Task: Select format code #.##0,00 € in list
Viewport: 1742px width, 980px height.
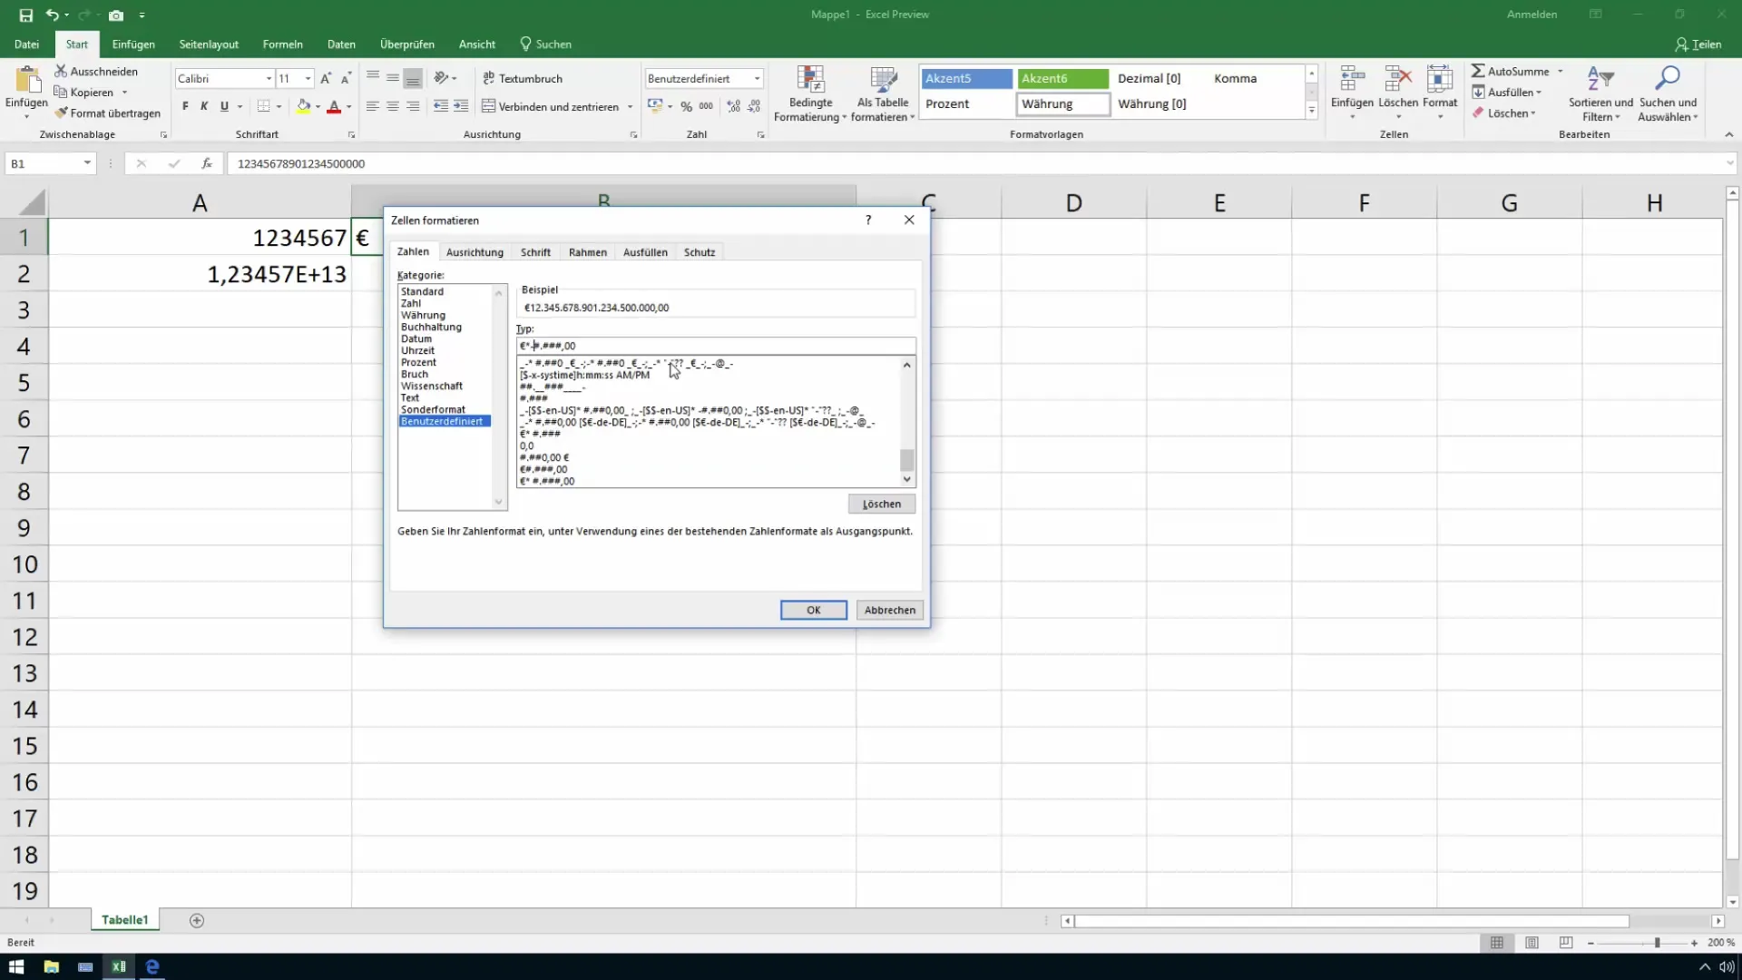Action: pyautogui.click(x=544, y=457)
